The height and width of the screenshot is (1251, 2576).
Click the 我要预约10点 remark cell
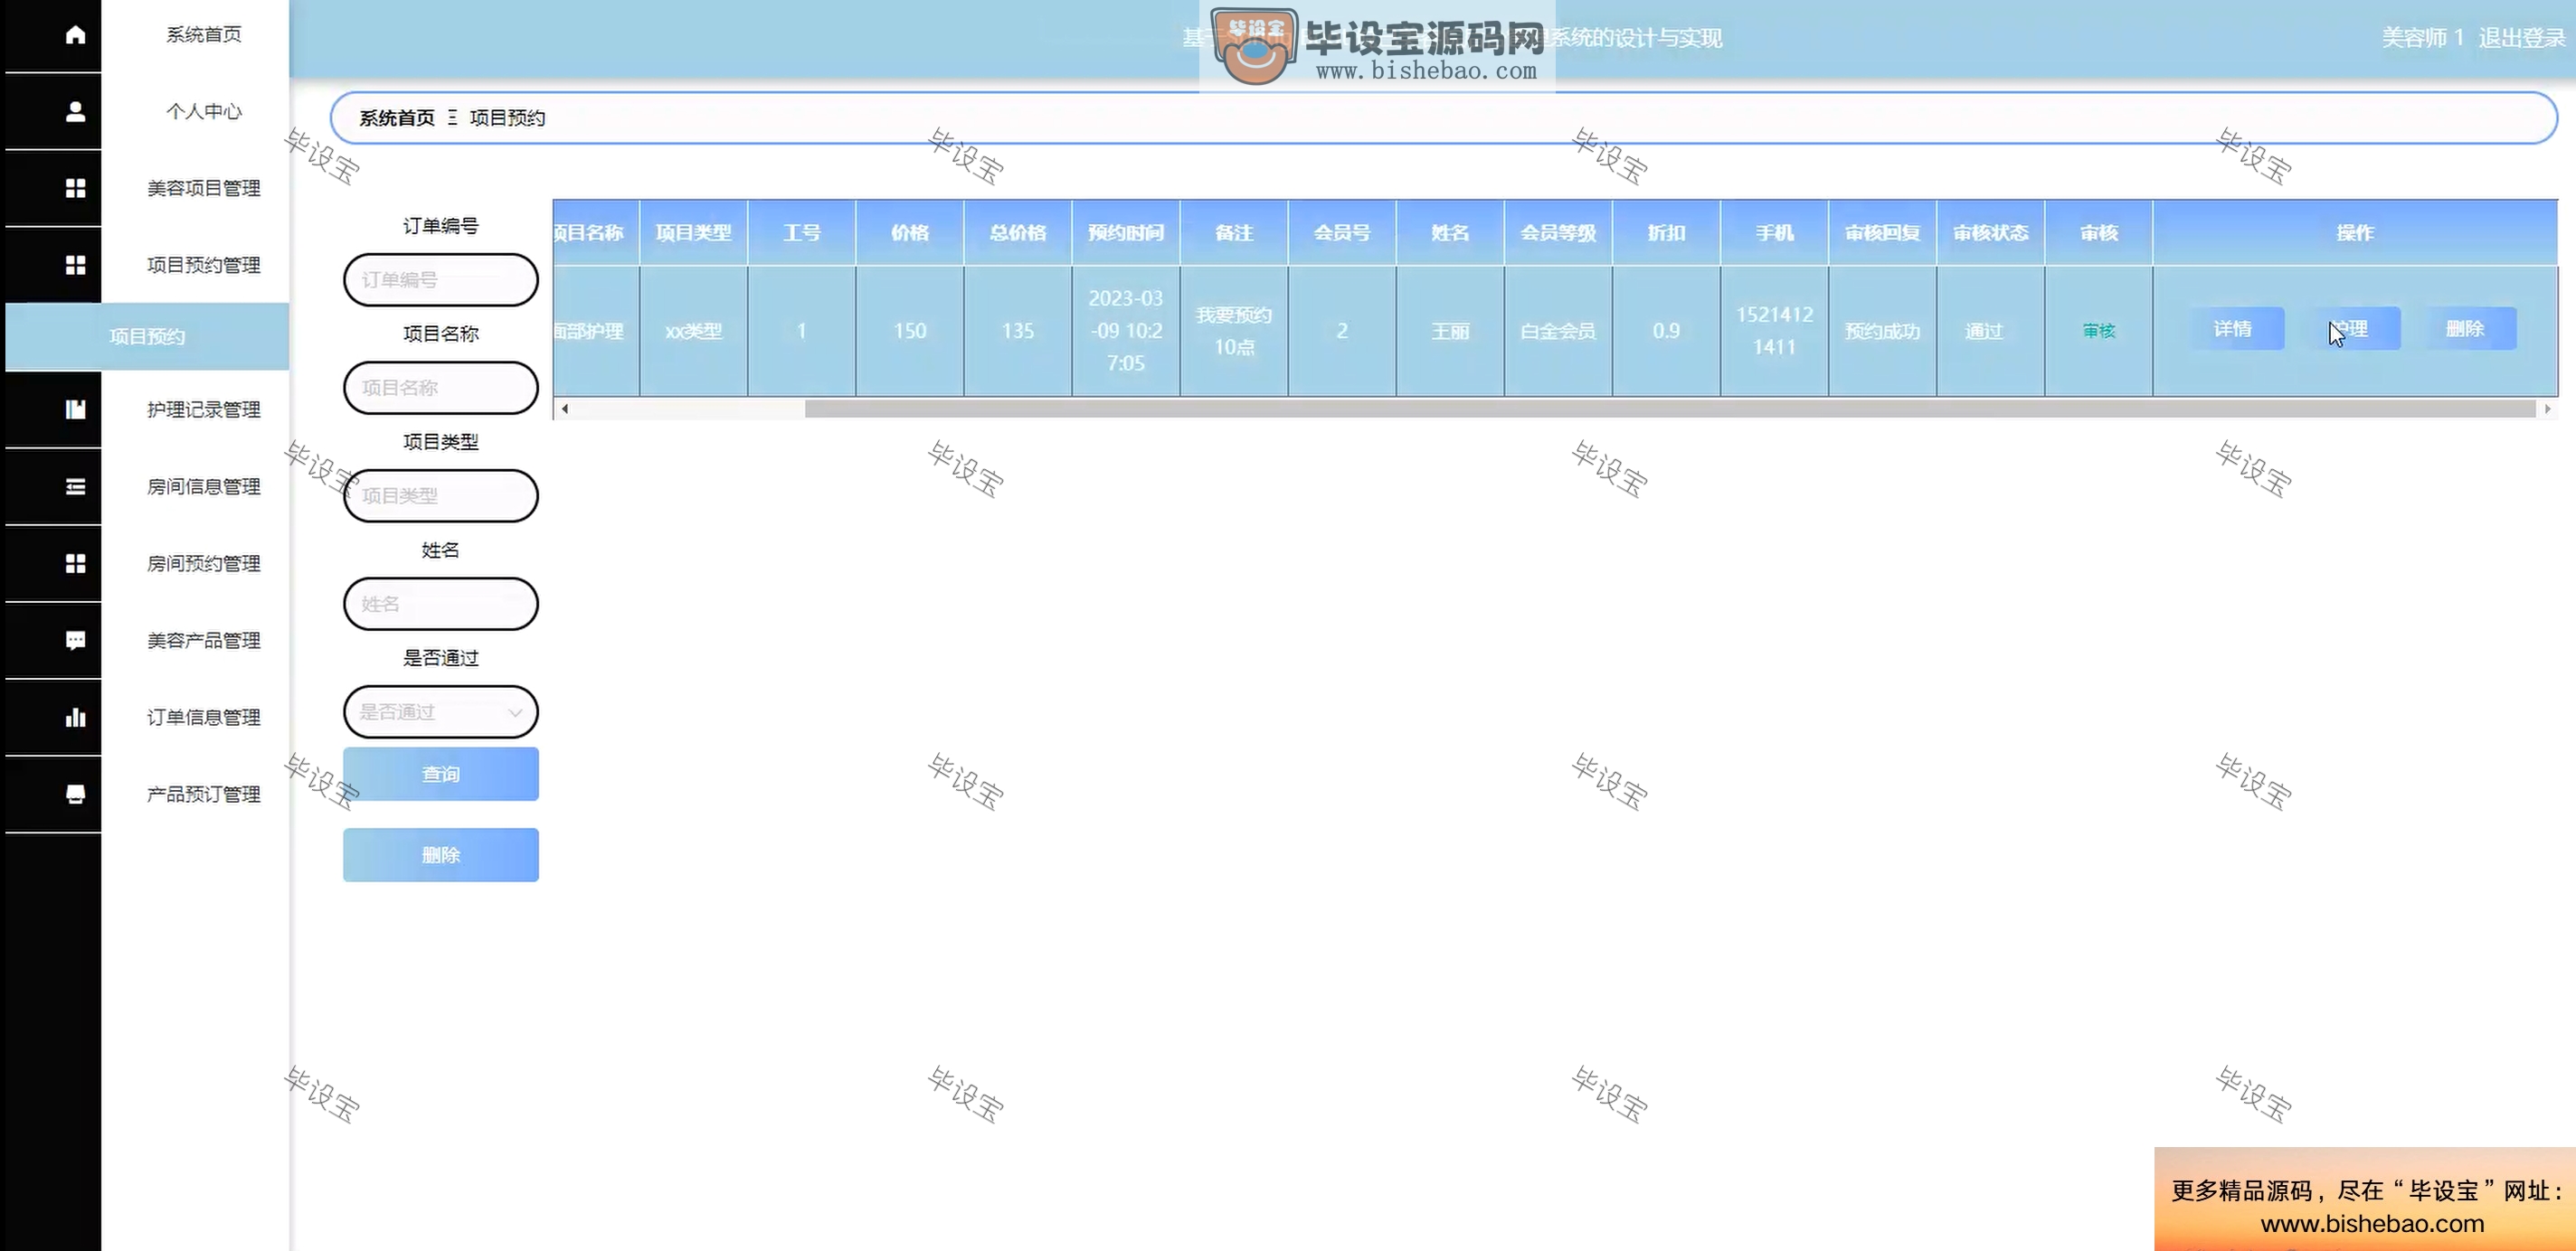(x=1234, y=331)
